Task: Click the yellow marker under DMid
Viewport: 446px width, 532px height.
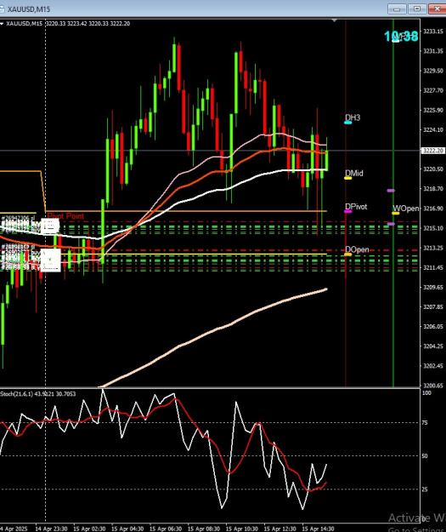Action: (x=348, y=178)
